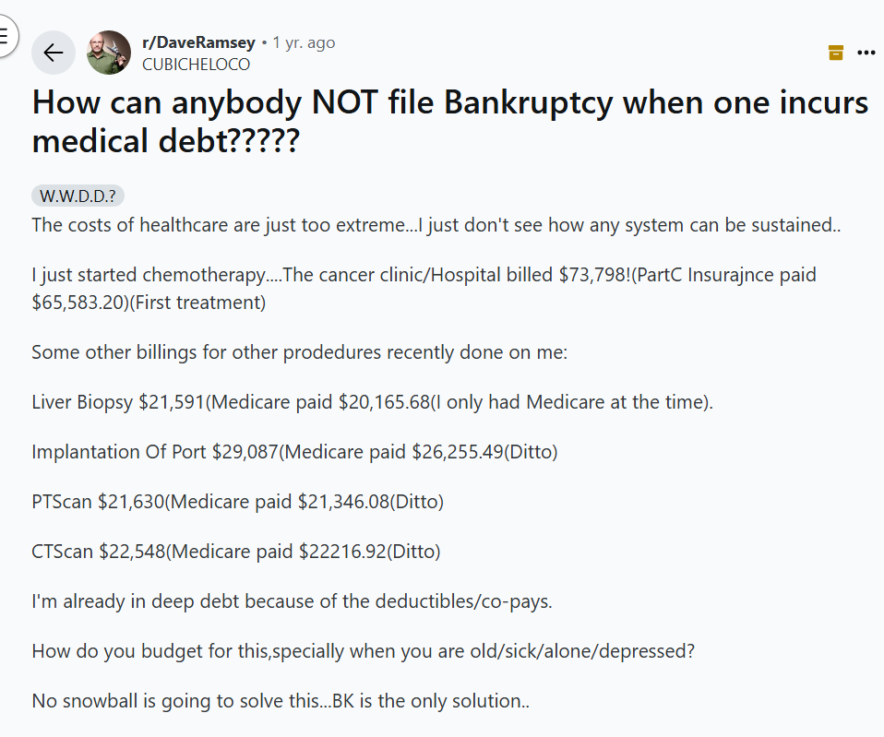Click the Implantation Of Port line

(x=294, y=452)
